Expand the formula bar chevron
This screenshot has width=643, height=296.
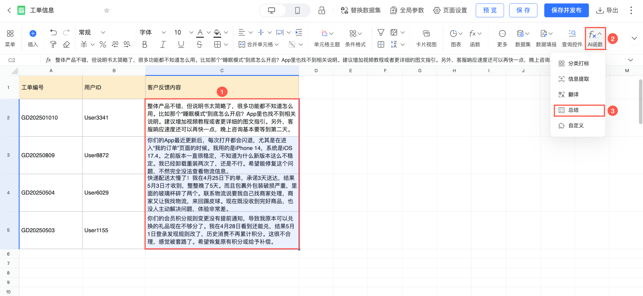[631, 60]
